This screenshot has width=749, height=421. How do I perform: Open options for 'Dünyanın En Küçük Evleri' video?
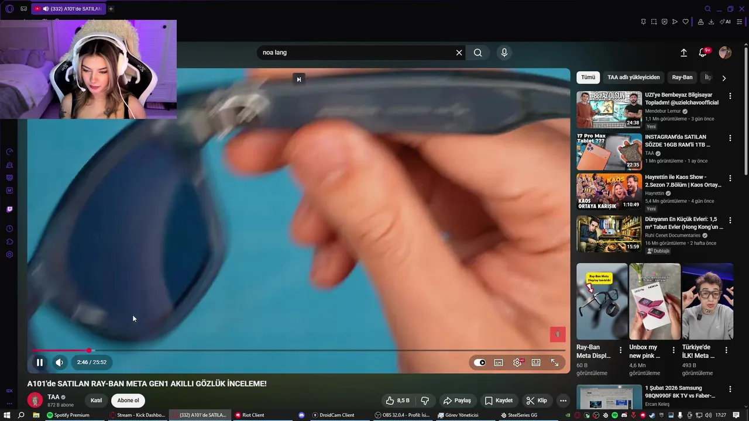(x=730, y=220)
